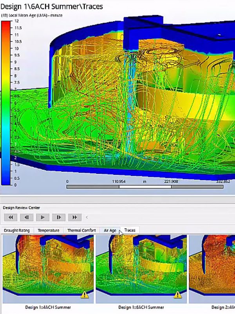Click warning icon on 4ACH Summer thumbnail
This screenshot has height=314, width=235.
85,294
